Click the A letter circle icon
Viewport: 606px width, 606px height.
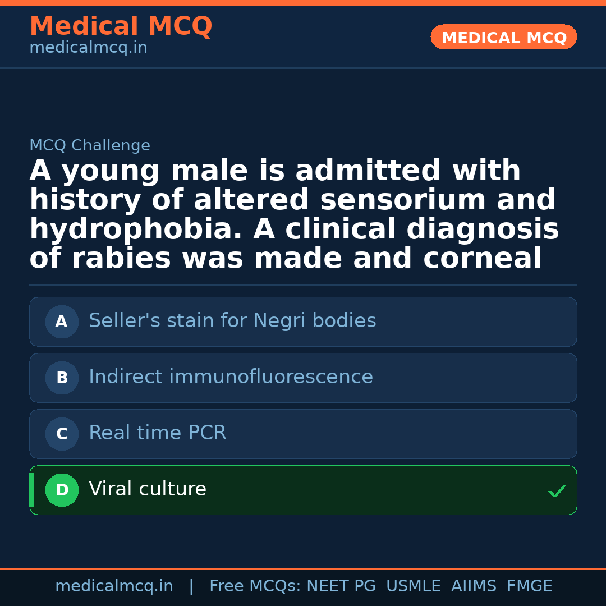(62, 322)
